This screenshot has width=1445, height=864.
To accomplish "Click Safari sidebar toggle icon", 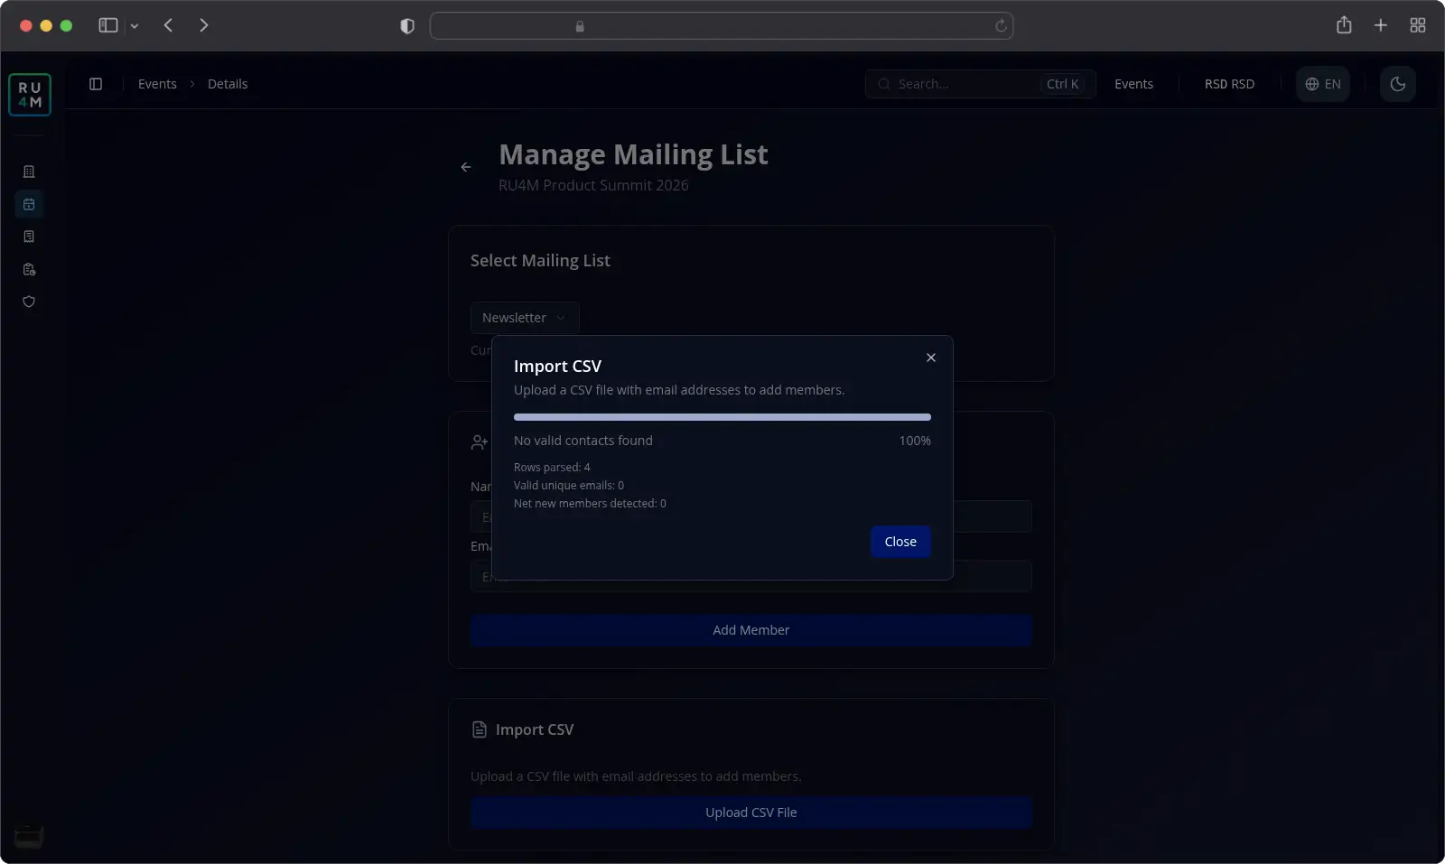I will 108,25.
